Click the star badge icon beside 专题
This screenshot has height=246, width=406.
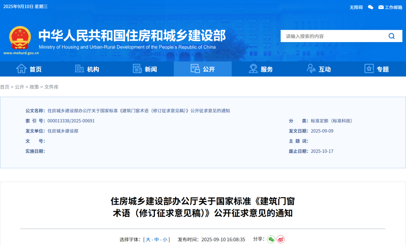pos(369,69)
